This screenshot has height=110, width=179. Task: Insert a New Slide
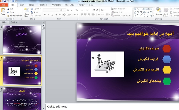pyautogui.click(x=27, y=12)
